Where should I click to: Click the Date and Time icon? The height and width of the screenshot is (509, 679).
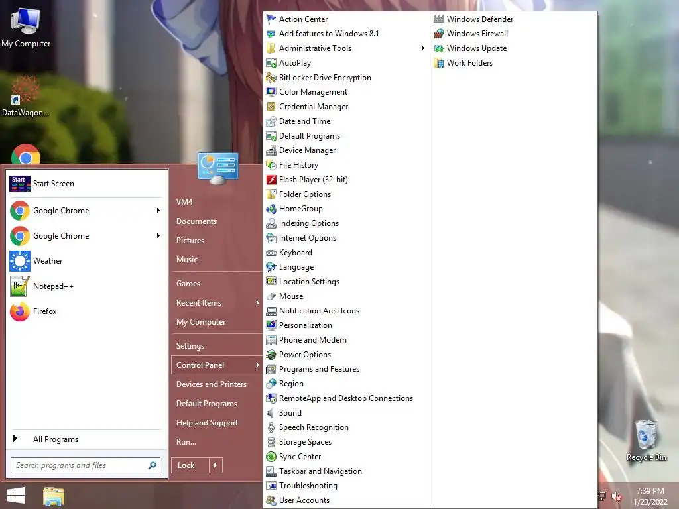[271, 121]
